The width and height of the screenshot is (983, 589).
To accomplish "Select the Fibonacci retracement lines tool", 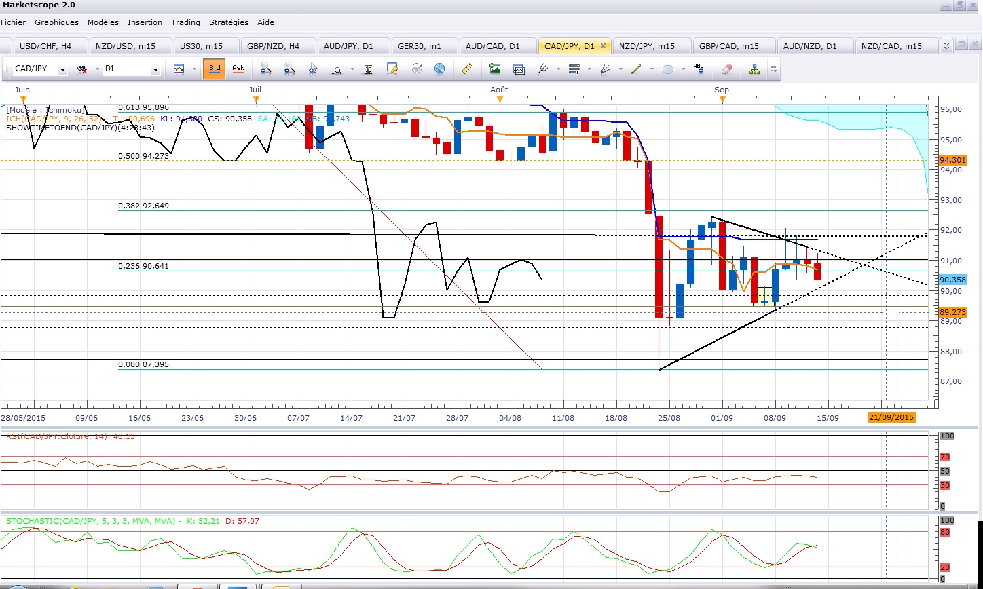I will tap(574, 69).
